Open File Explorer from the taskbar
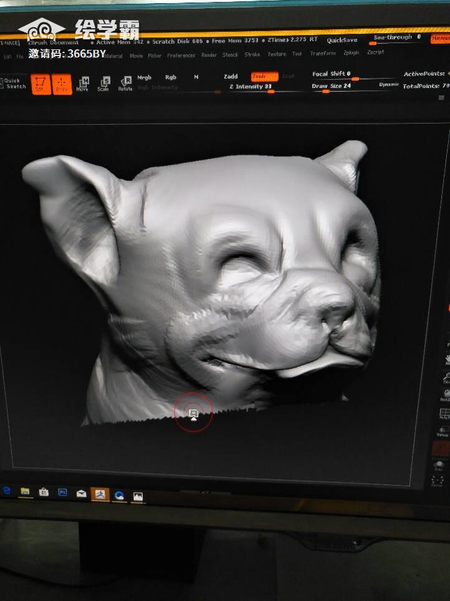 coord(26,491)
